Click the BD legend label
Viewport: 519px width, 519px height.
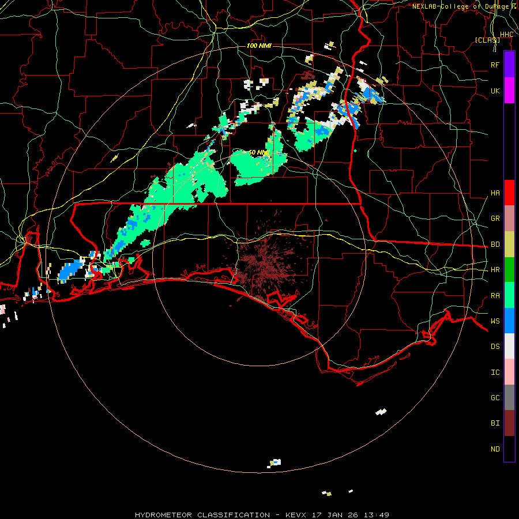[x=495, y=245]
